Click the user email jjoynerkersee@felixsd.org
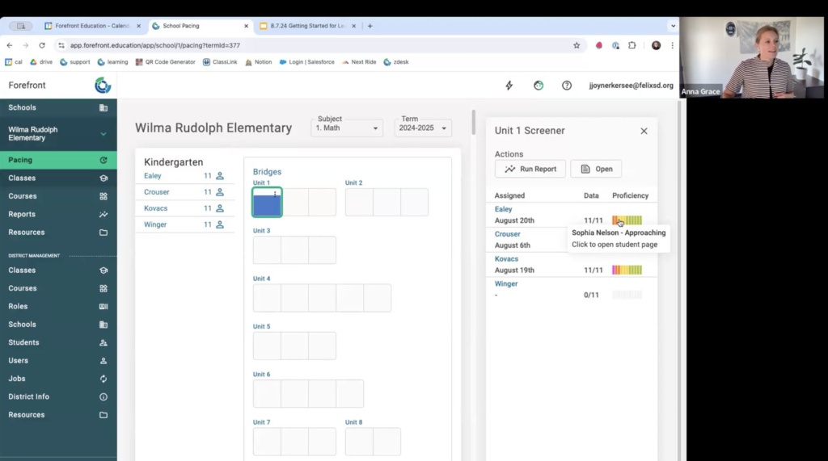The height and width of the screenshot is (461, 828). click(631, 86)
